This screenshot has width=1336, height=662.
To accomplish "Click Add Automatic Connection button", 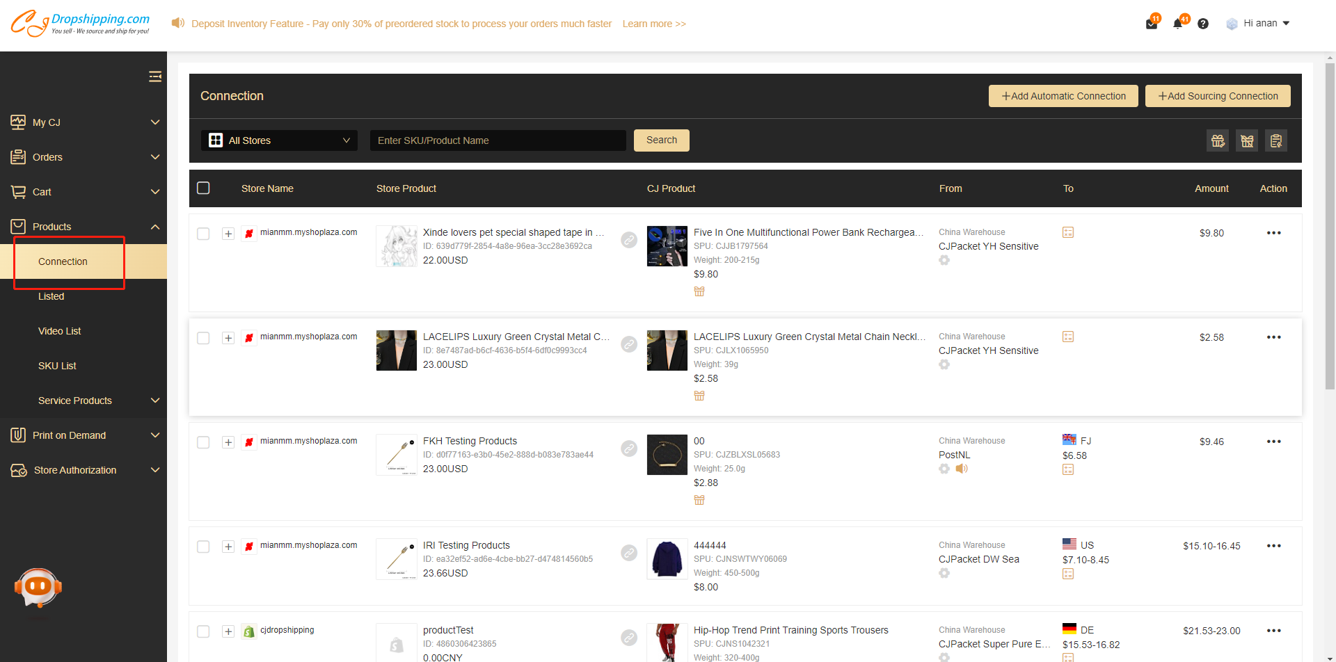I will [x=1063, y=96].
